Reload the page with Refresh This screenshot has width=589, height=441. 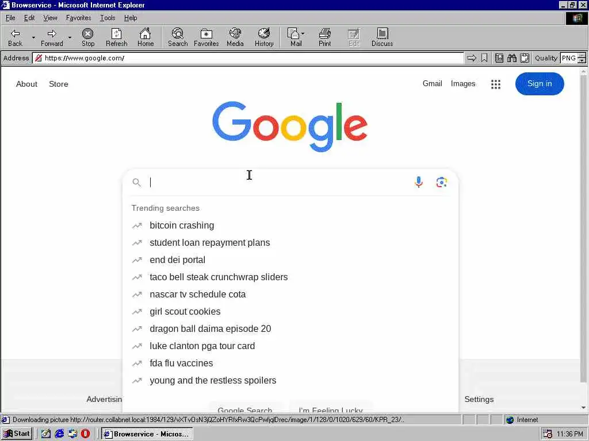(x=116, y=37)
